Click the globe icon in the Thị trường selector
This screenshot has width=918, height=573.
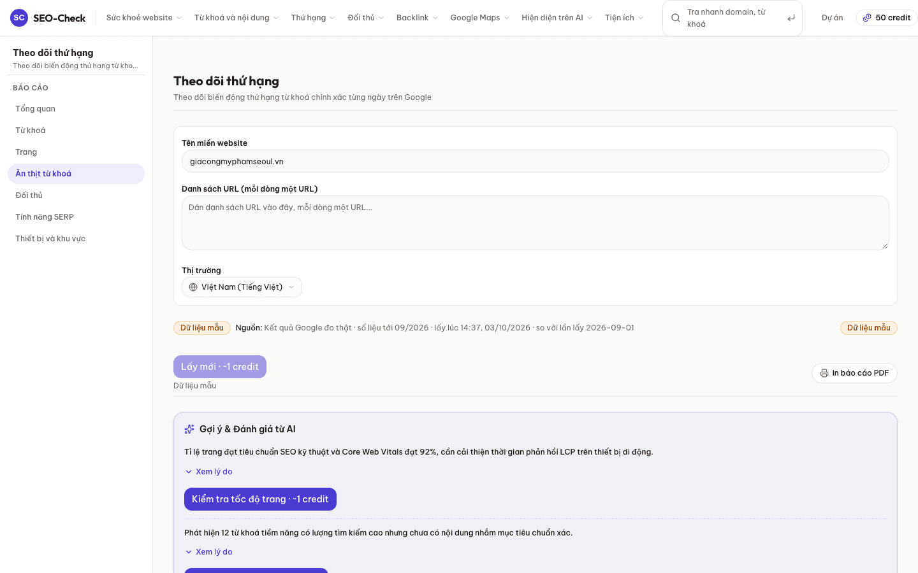tap(193, 287)
